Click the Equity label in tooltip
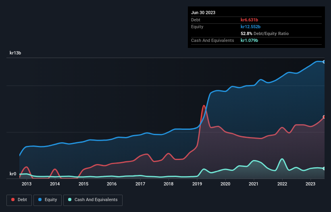The height and width of the screenshot is (212, 331). coord(197,27)
